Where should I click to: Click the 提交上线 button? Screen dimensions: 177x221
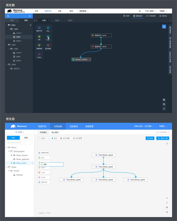click(162, 138)
